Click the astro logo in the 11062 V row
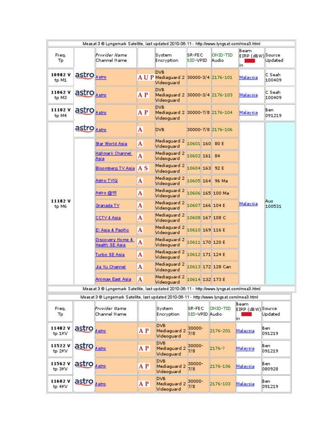This screenshot has height=434, width=326. click(84, 93)
